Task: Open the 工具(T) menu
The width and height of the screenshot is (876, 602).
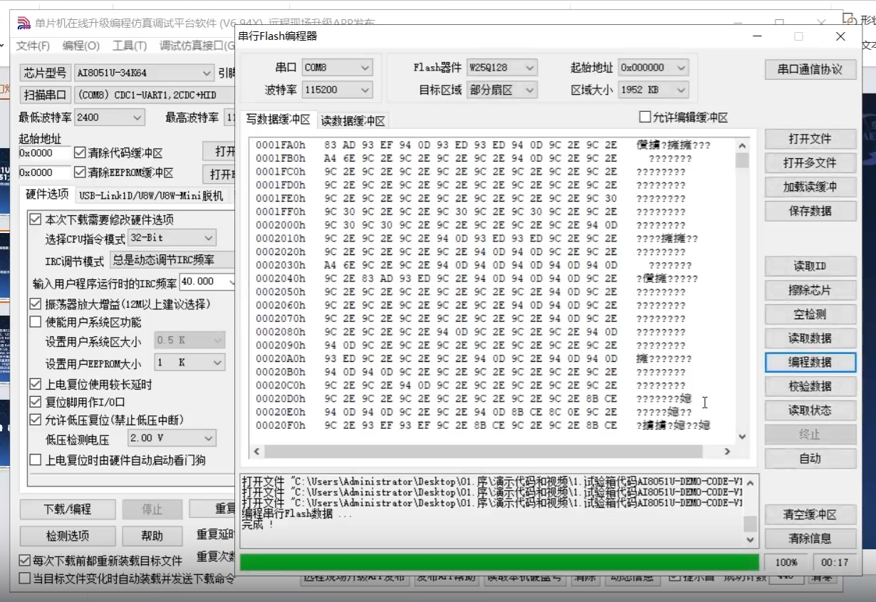Action: click(x=129, y=46)
